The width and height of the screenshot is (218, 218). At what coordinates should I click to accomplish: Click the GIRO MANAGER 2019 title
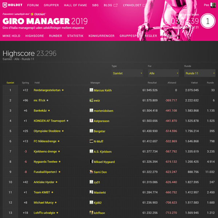click(x=45, y=21)
